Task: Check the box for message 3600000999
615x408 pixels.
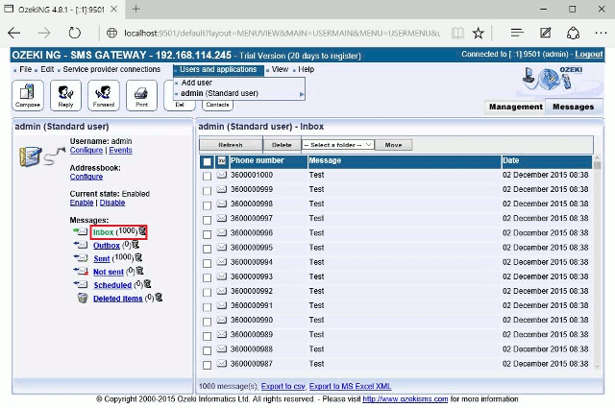Action: 208,190
